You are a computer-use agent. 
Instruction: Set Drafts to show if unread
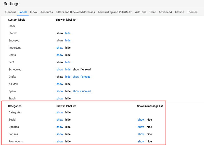(x=81, y=77)
